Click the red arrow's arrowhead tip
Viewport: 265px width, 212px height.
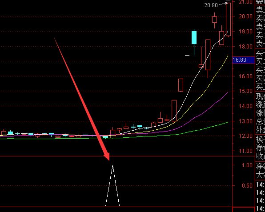click(109, 160)
